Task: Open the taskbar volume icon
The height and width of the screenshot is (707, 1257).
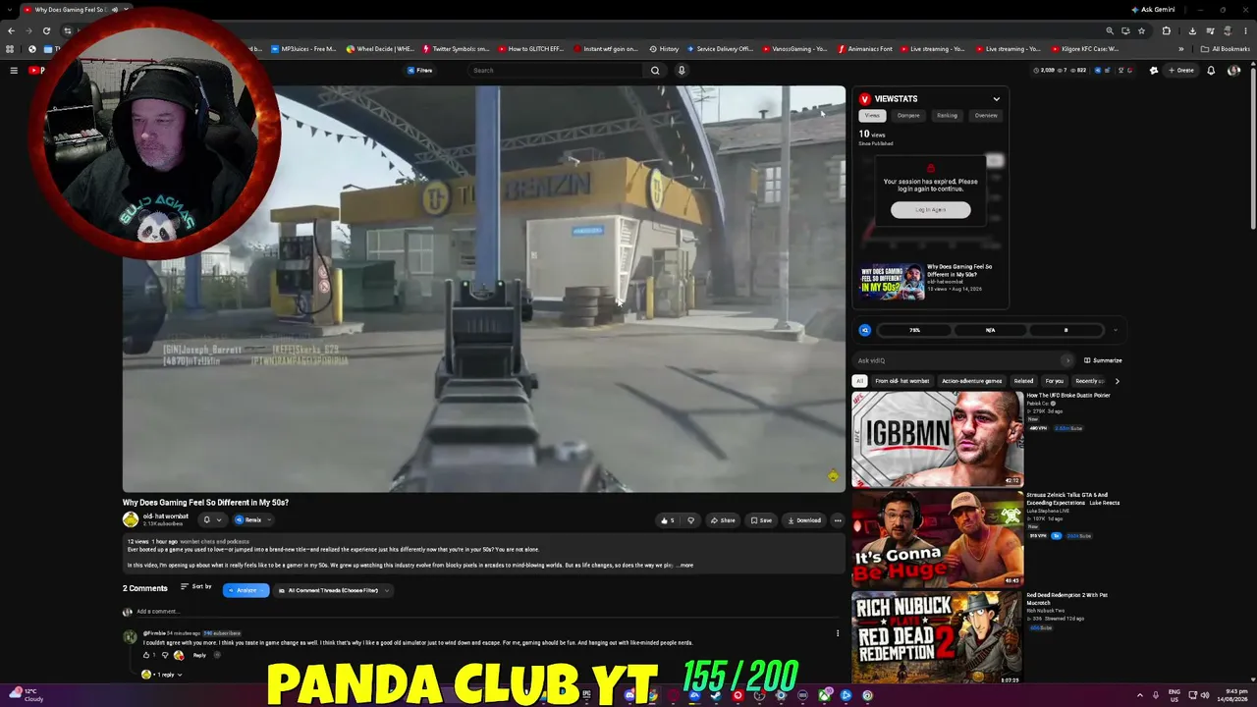Action: point(1207,695)
